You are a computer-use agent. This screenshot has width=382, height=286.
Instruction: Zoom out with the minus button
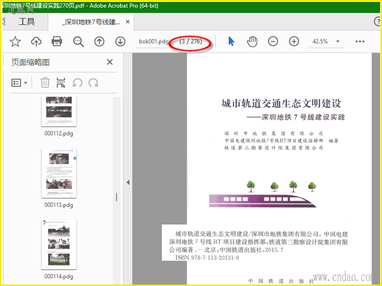[x=273, y=41]
